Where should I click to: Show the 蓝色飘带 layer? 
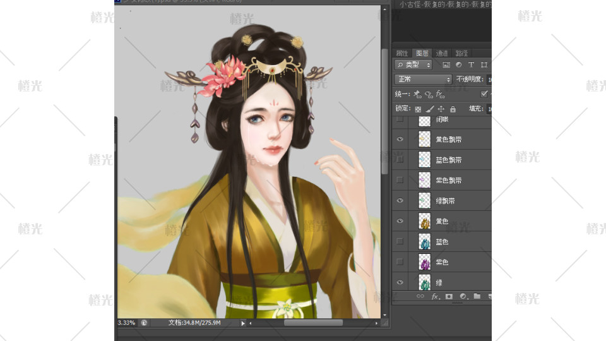coord(399,160)
